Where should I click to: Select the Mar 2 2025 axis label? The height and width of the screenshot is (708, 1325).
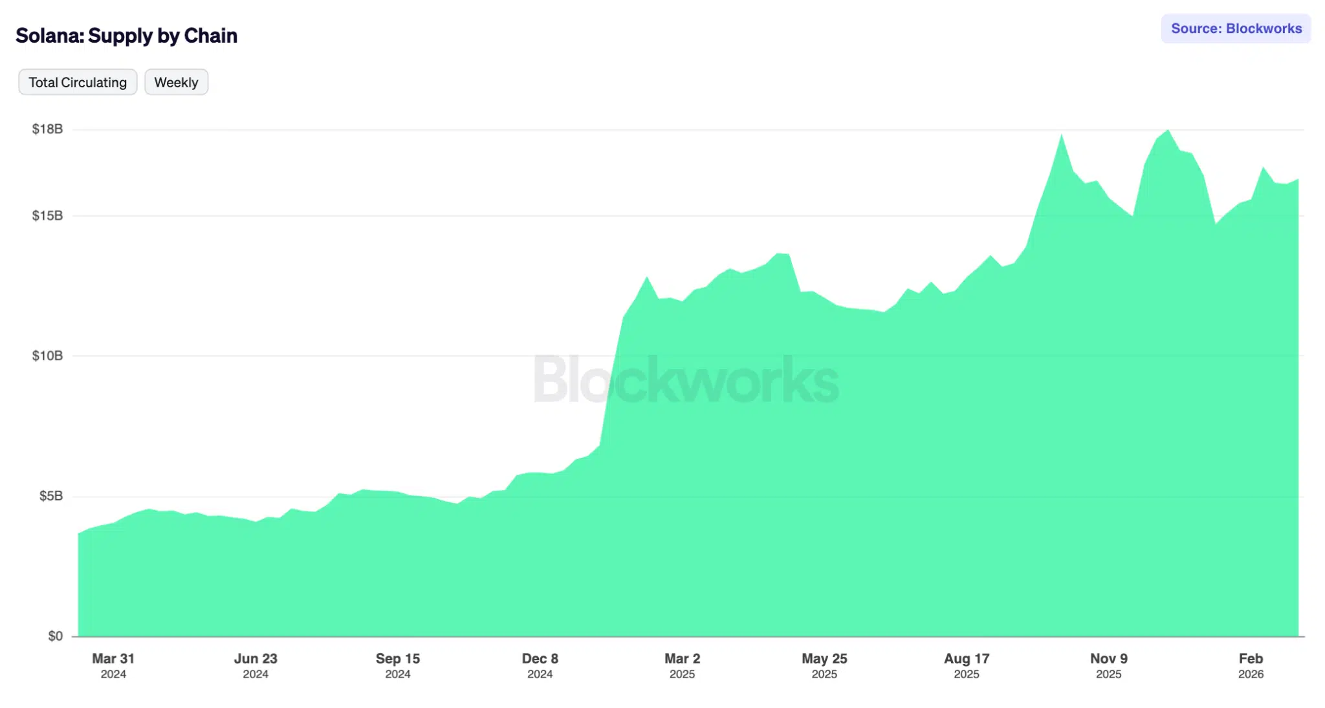[x=683, y=665]
